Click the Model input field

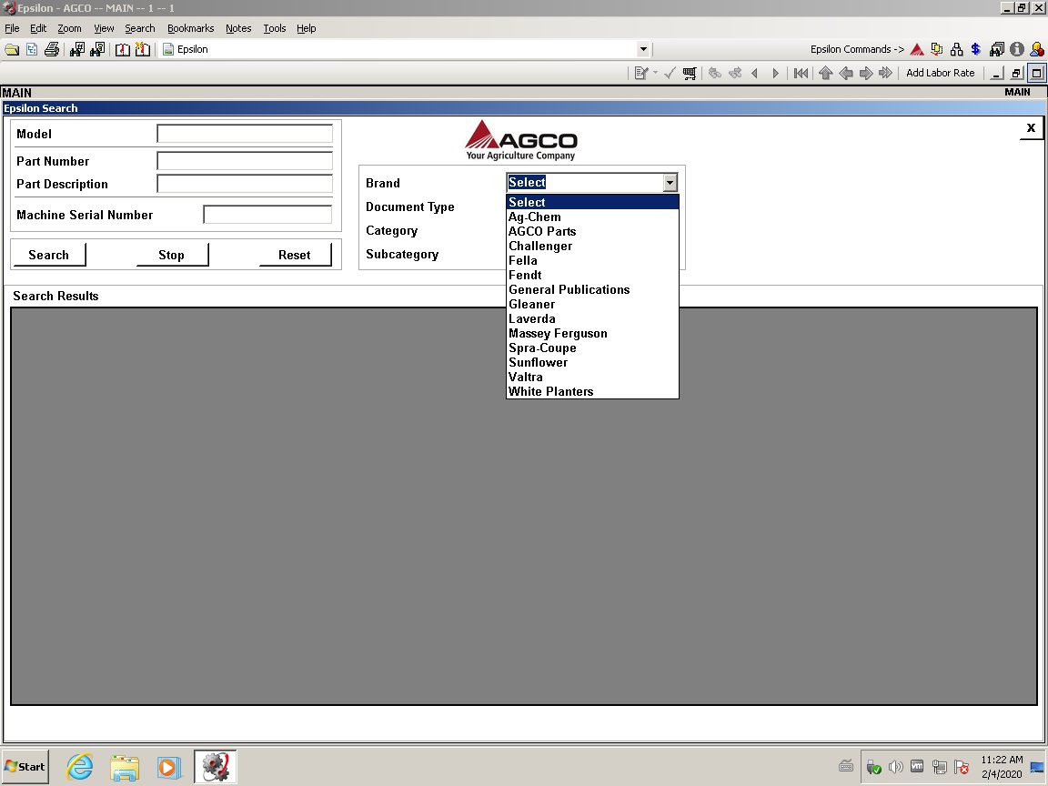point(245,134)
